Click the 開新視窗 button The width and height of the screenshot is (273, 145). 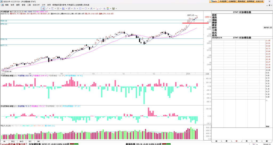click(241, 1)
